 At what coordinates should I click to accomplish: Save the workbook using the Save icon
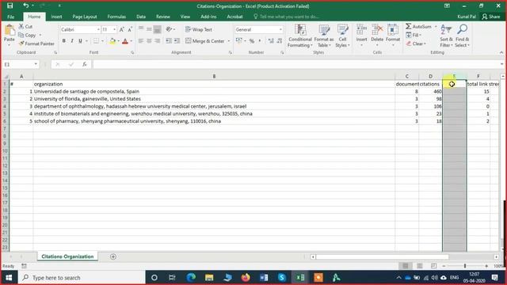click(x=10, y=6)
